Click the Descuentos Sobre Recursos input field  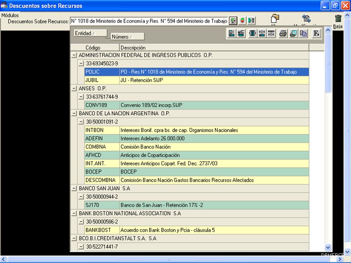pos(149,21)
